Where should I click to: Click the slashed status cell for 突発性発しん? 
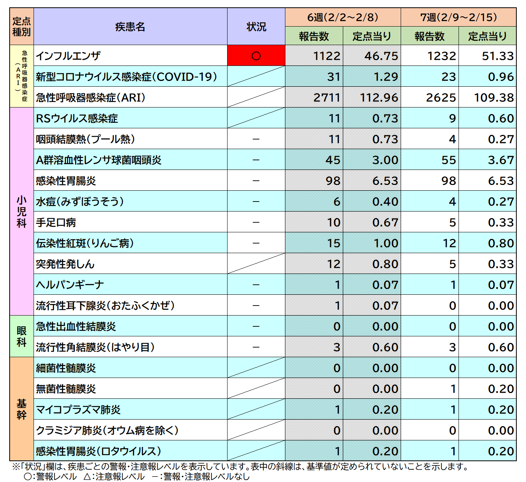coord(256,264)
